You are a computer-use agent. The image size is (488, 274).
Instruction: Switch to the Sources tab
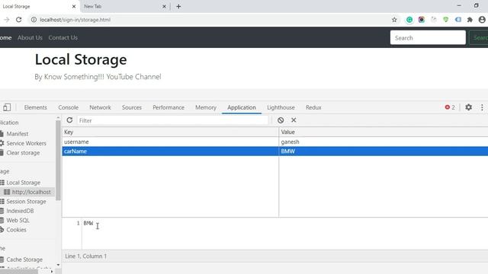coord(132,107)
